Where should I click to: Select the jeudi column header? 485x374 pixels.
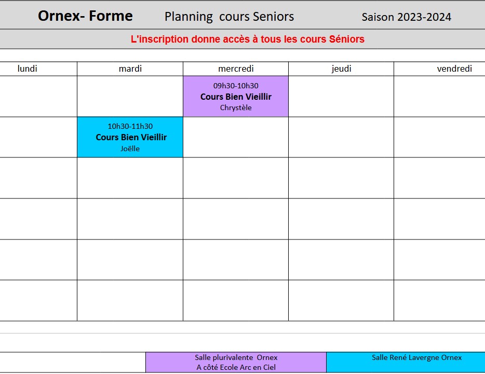coord(341,69)
